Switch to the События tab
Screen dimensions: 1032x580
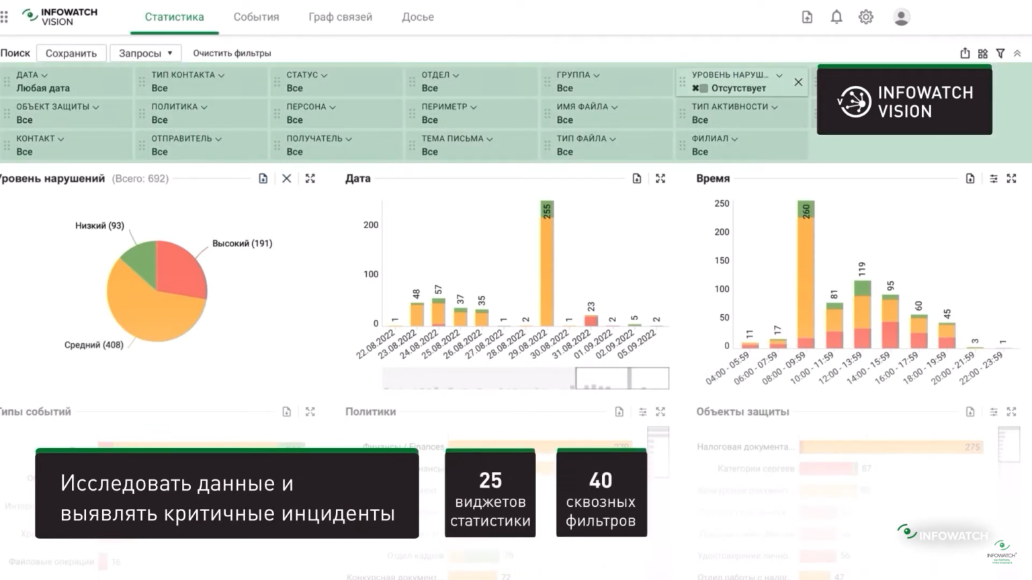point(256,17)
